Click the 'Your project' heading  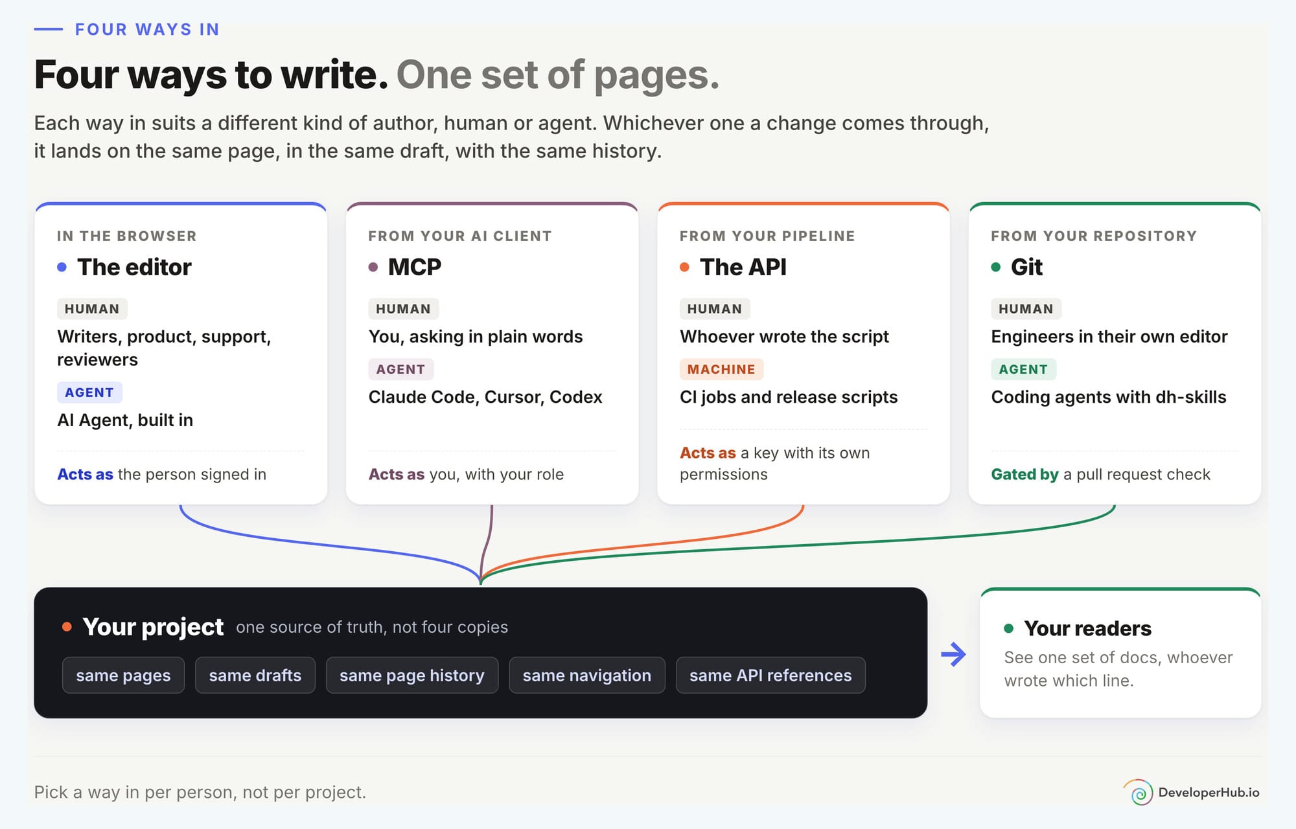pos(153,626)
